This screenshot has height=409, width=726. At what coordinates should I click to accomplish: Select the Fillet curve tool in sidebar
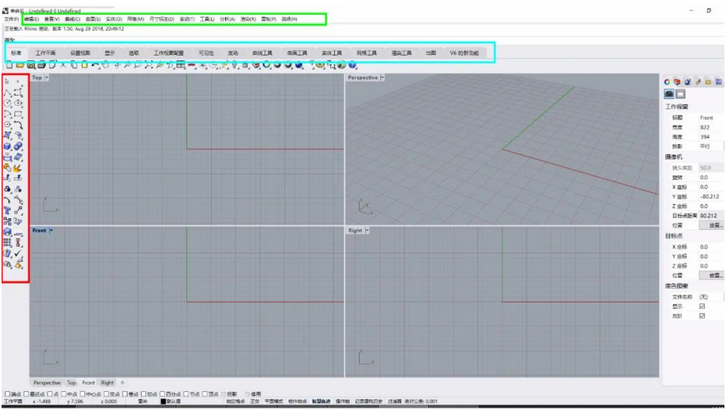point(18,125)
